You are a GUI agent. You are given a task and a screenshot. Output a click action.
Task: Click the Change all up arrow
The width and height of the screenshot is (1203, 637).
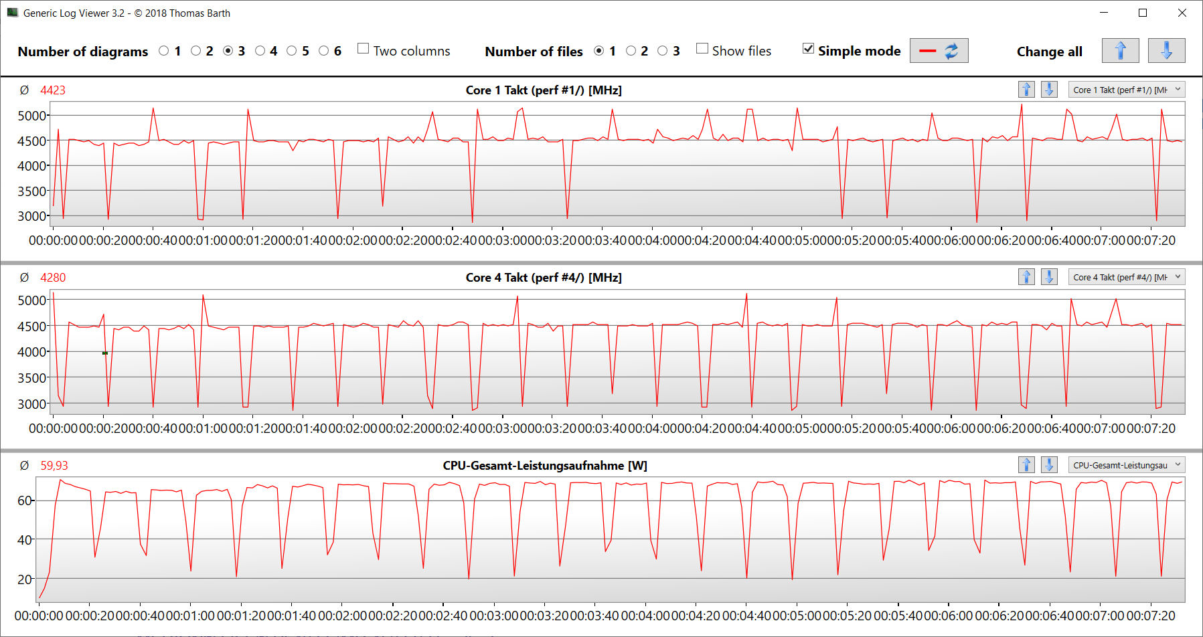[x=1120, y=51]
